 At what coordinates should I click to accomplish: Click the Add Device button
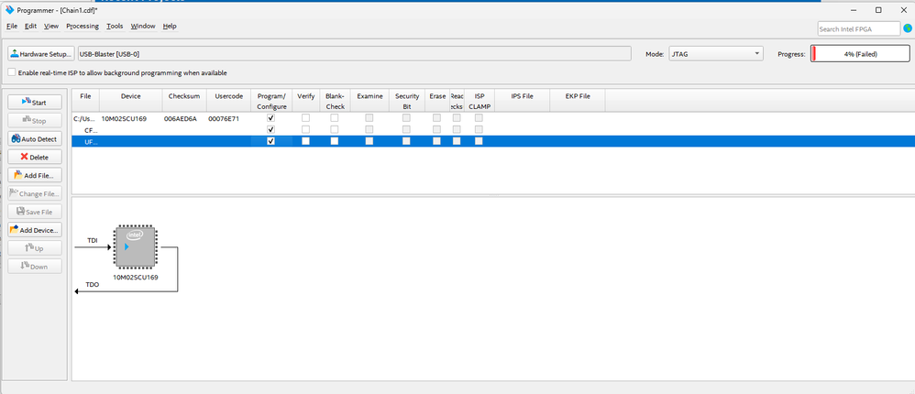click(35, 230)
